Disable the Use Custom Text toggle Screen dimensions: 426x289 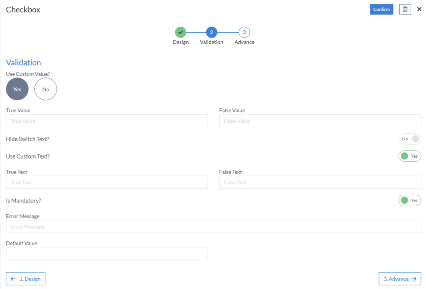click(409, 156)
